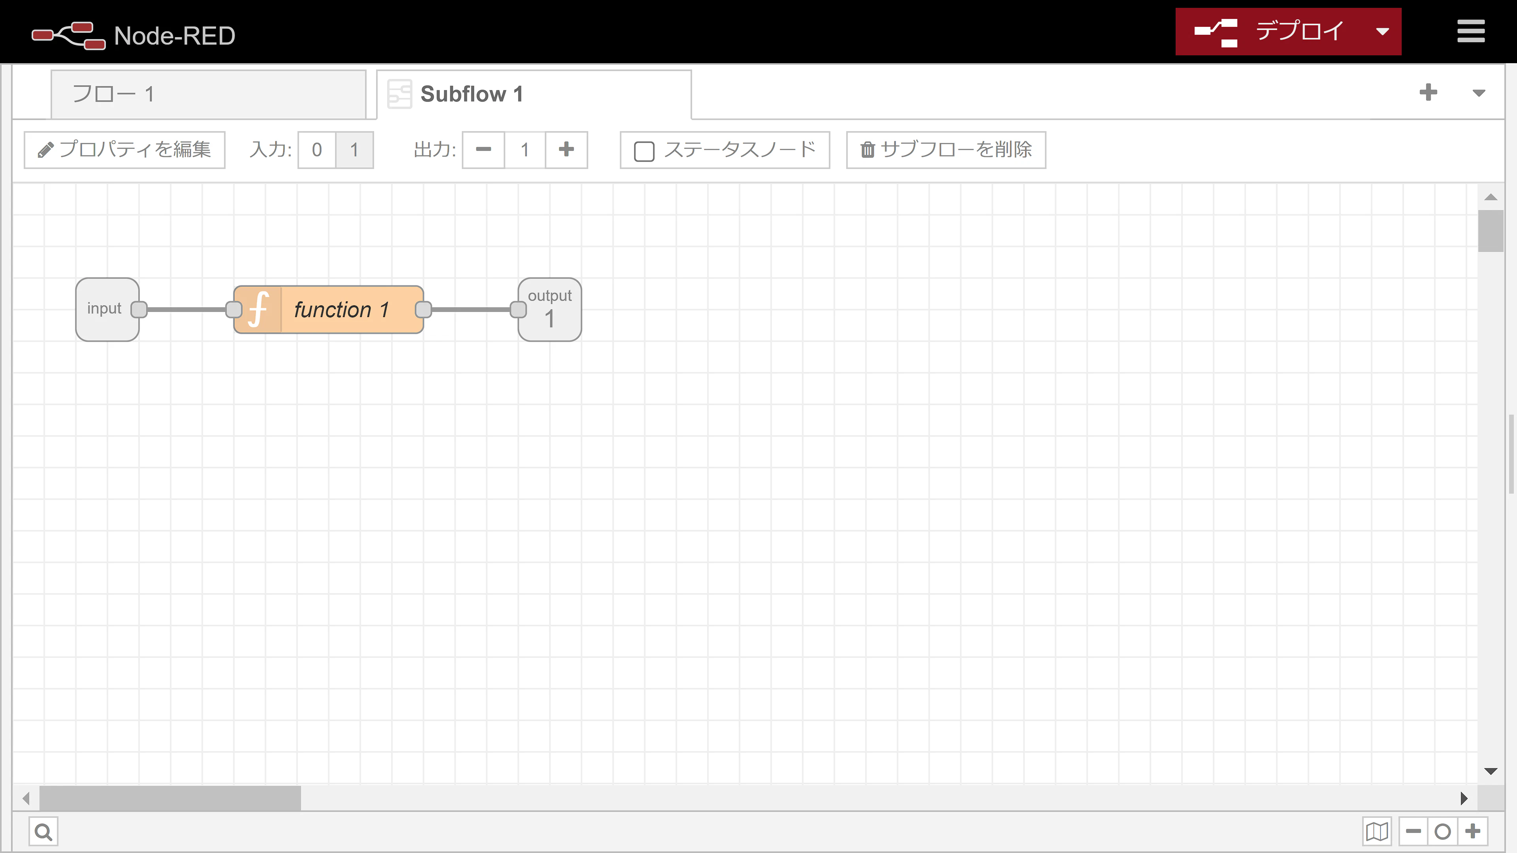Enable the ステータスノード checkbox
The height and width of the screenshot is (853, 1517).
coord(644,151)
